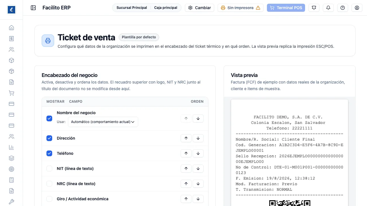367x206 pixels.
Task: Open the calculator icon in the sidebar
Action: pyautogui.click(x=11, y=180)
